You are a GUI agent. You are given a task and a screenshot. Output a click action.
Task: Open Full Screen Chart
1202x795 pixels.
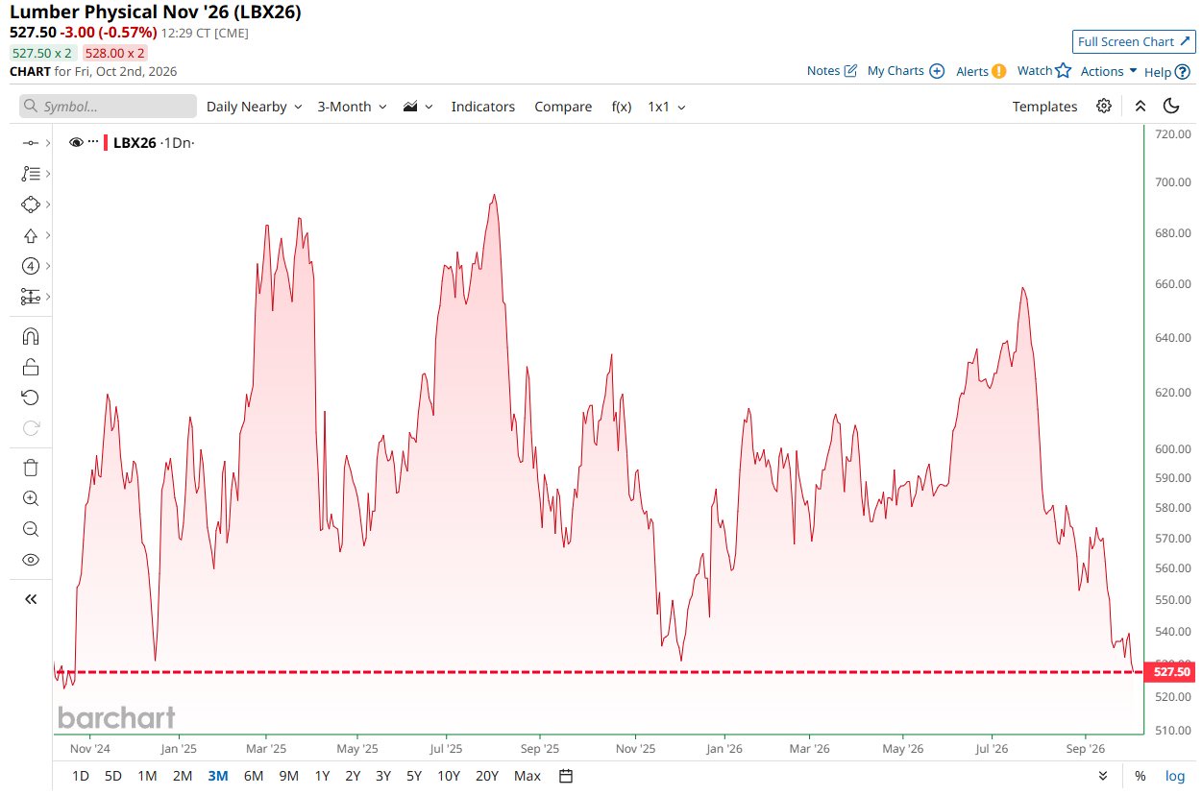click(x=1134, y=41)
